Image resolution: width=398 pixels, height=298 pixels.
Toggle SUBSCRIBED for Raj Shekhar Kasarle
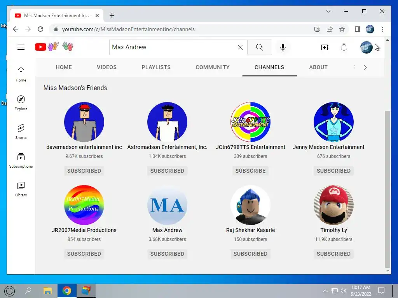tap(250, 254)
